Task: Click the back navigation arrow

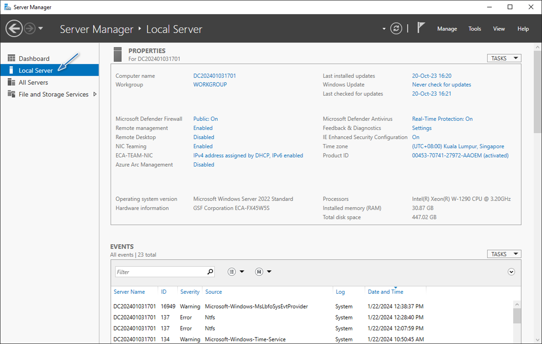Action: pyautogui.click(x=14, y=29)
